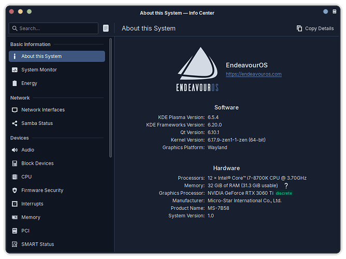Click the memory help question mark icon
Viewport: 346px width, 259px height.
(x=286, y=185)
